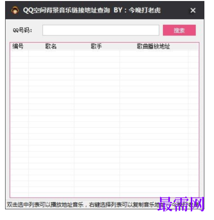The height and width of the screenshot is (220, 214).
Task: Click the QQ号码: label text
Action: [22, 30]
